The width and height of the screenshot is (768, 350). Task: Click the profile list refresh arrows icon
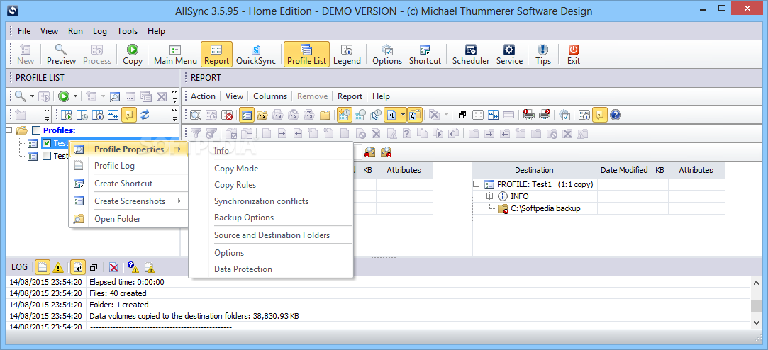145,115
